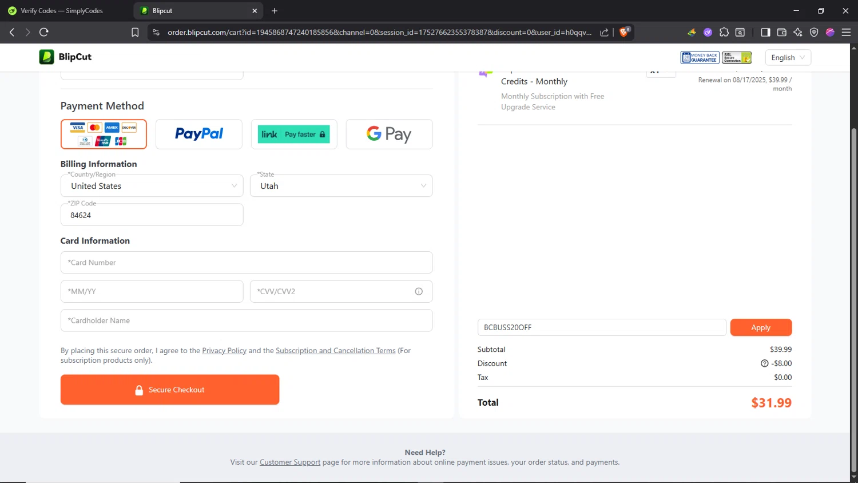Viewport: 858px width, 483px height.
Task: Open Subscription and Cancellation Terms link
Action: (336, 350)
